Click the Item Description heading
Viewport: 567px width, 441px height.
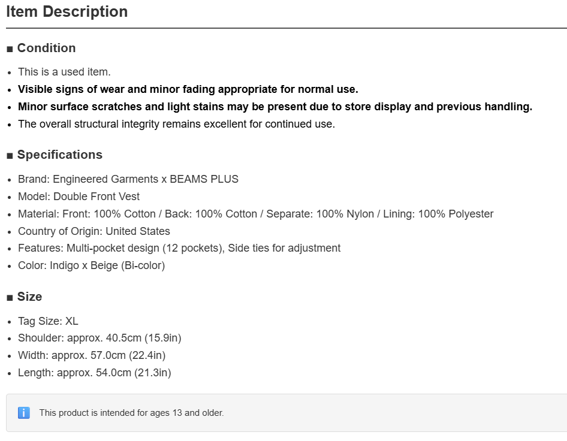67,11
